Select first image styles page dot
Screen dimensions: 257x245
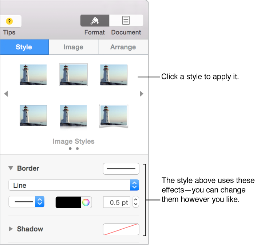(x=70, y=149)
